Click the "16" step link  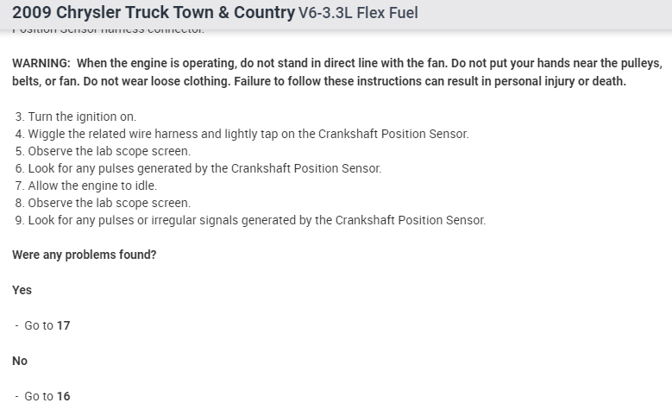[63, 396]
